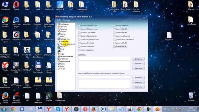The height and width of the screenshot is (112, 199).
Task: Focus the path input under 'Удалить :'
Action: point(104,58)
